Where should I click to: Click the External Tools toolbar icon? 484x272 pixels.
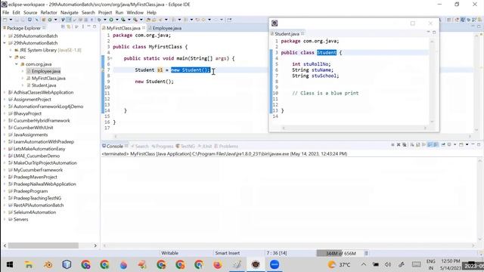(135, 20)
